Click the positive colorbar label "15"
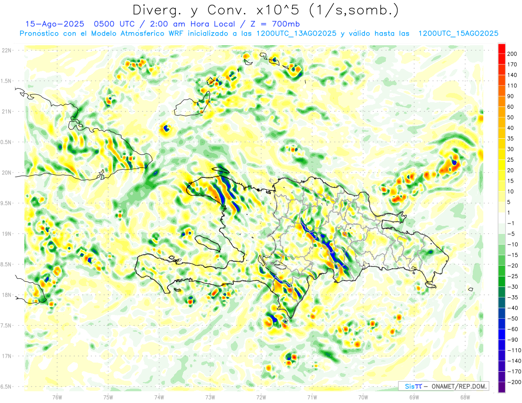Screen dimensions: 522x403 click(511, 181)
